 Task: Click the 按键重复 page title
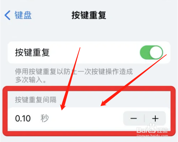point(89,15)
